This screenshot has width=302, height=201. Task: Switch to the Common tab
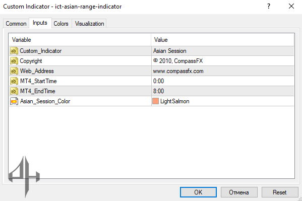pyautogui.click(x=16, y=24)
